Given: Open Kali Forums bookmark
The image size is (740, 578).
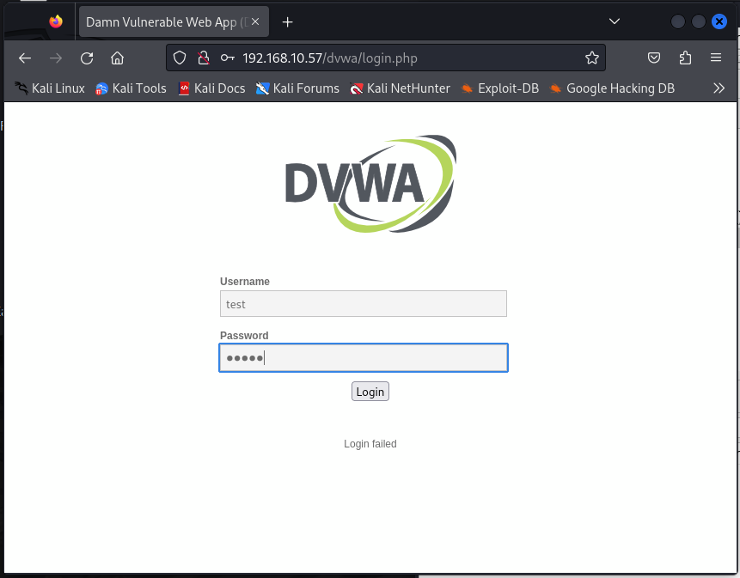Looking at the screenshot, I should pos(297,88).
